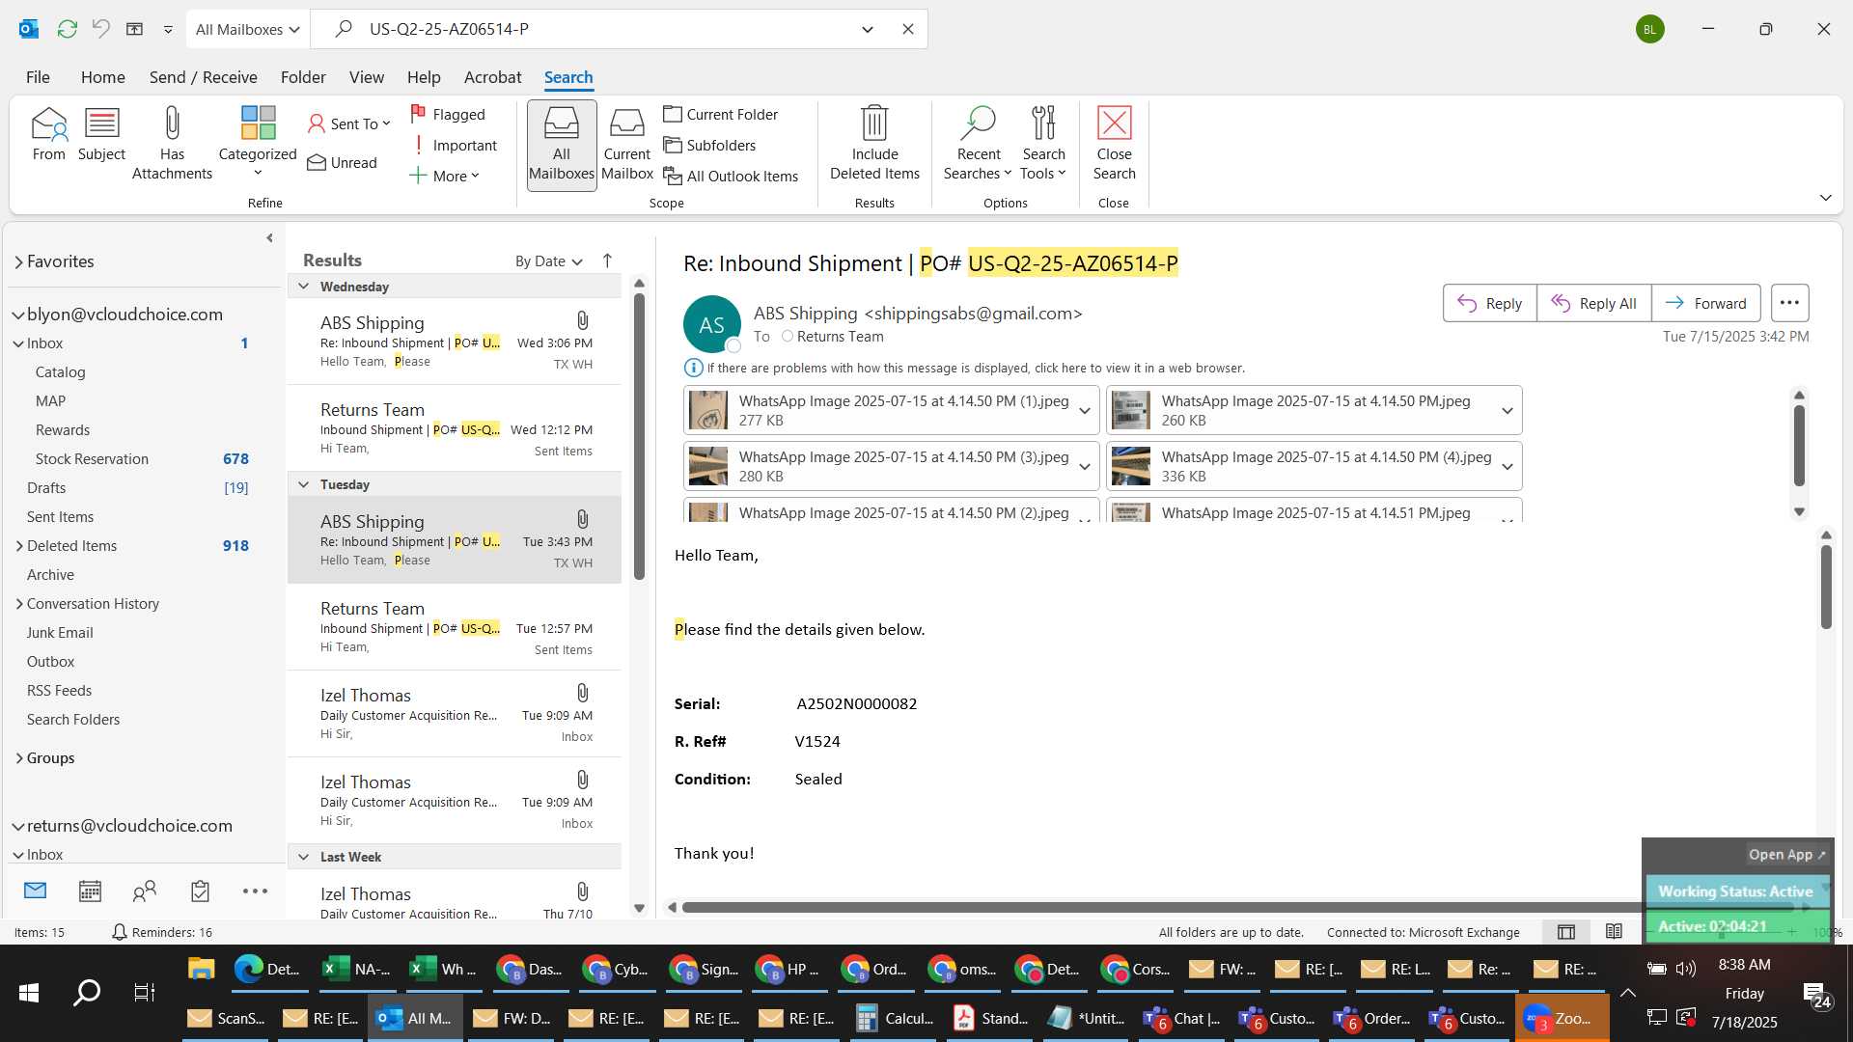Image resolution: width=1853 pixels, height=1042 pixels.
Task: Open WhatsApp Image (3).jpeg attachment
Action: pyautogui.click(x=880, y=467)
